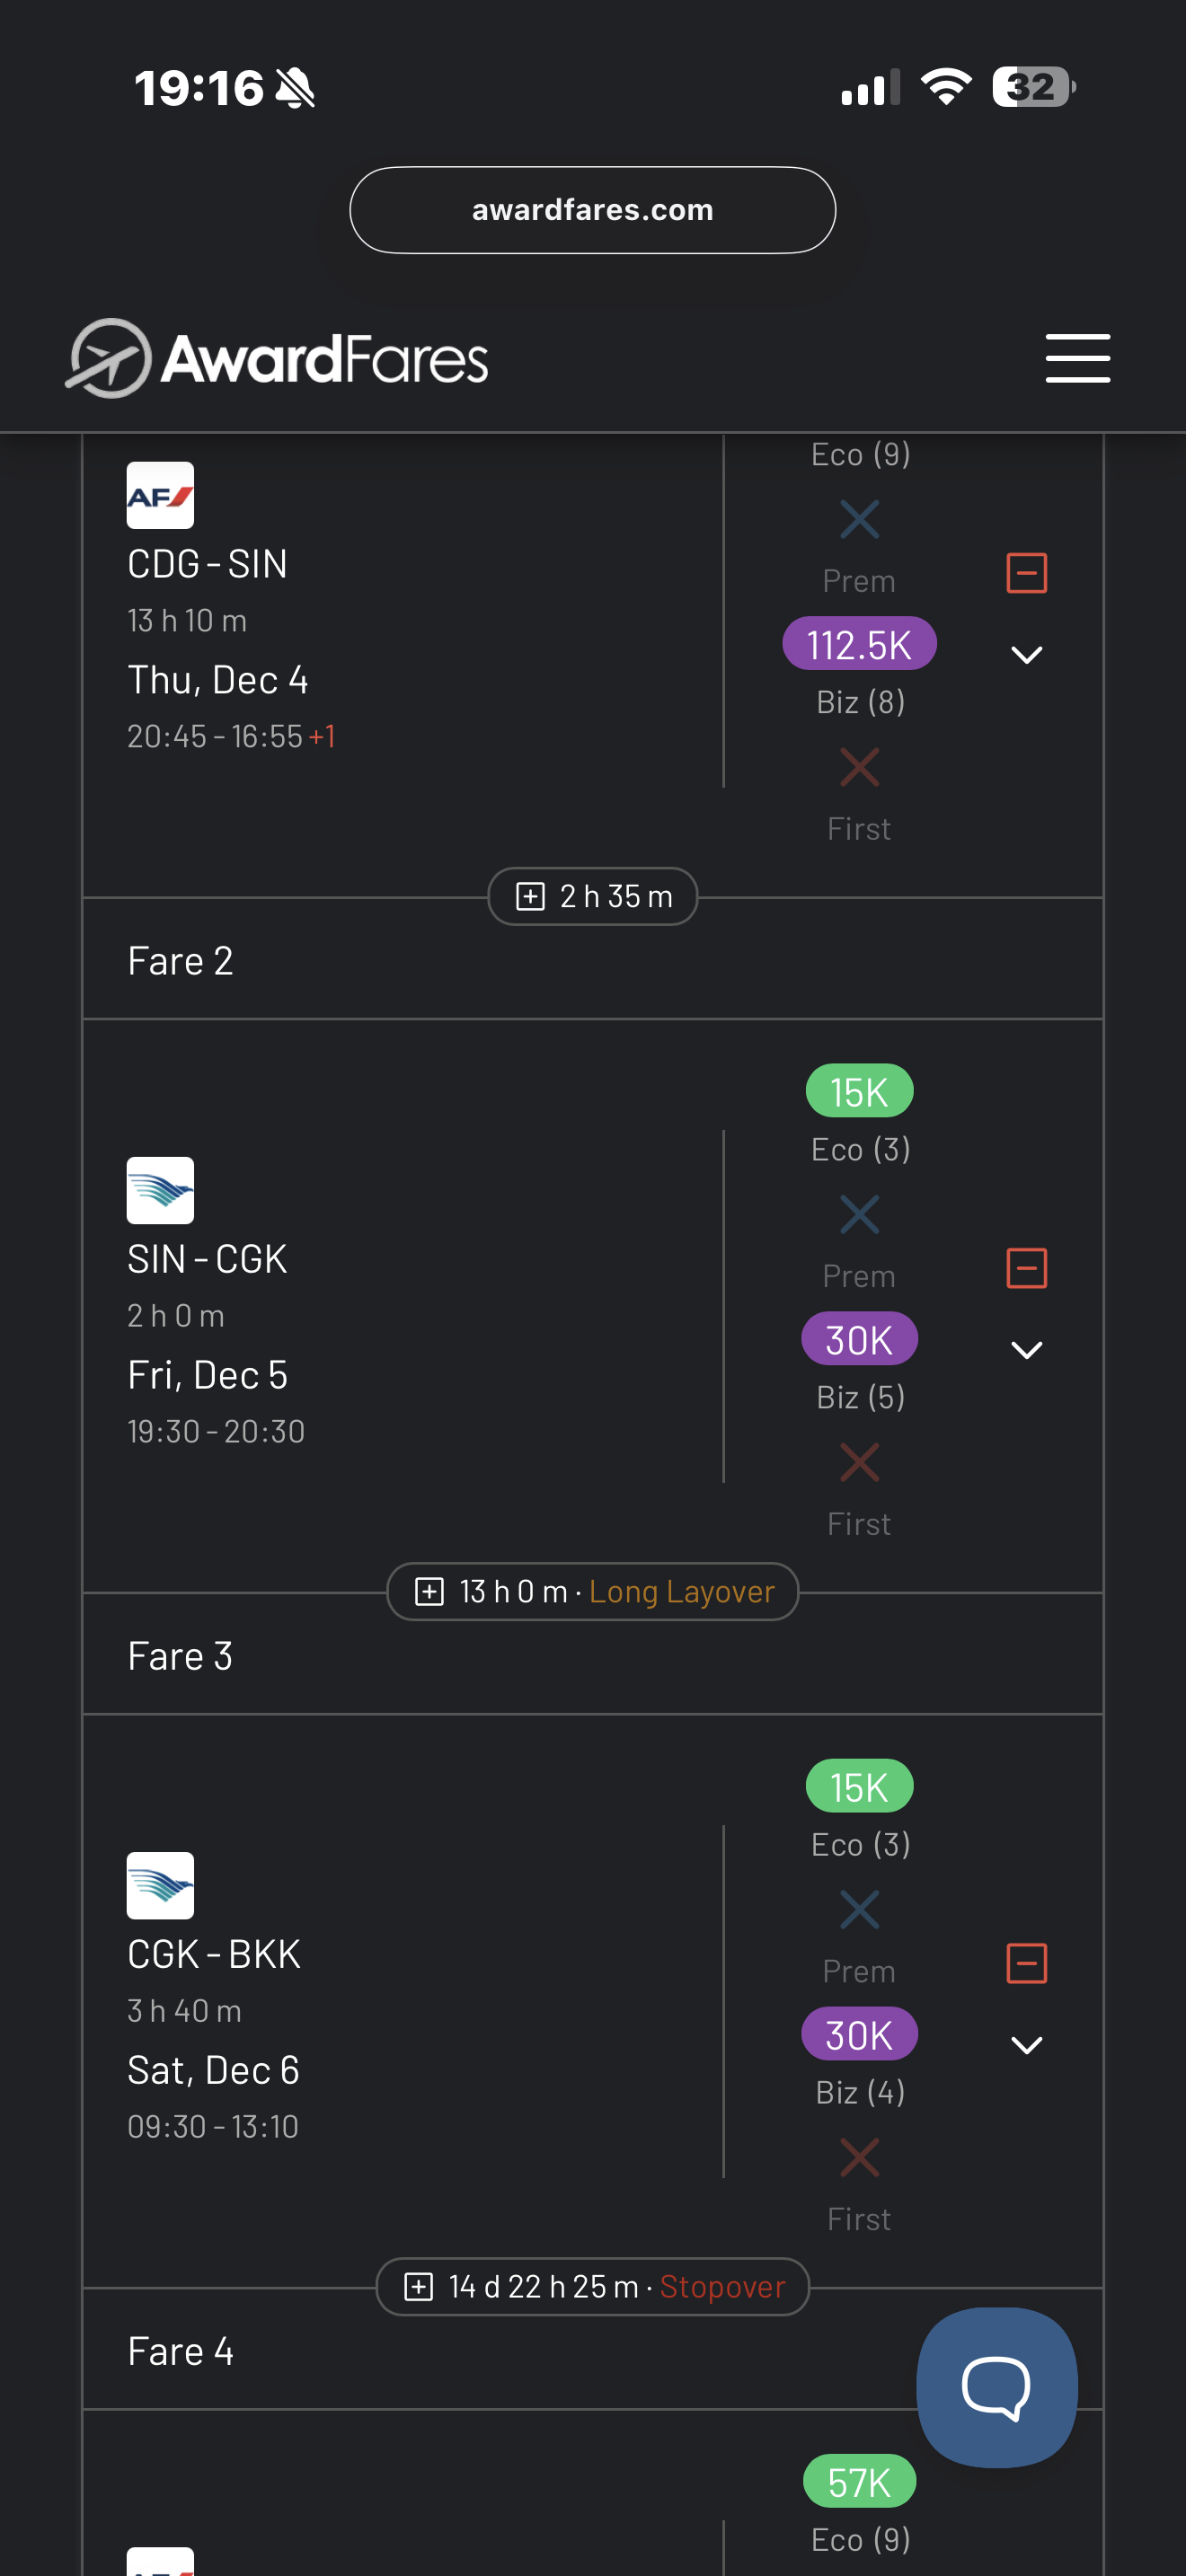The image size is (1186, 2576).
Task: Tap the awardfares.com address bar
Action: pos(592,210)
